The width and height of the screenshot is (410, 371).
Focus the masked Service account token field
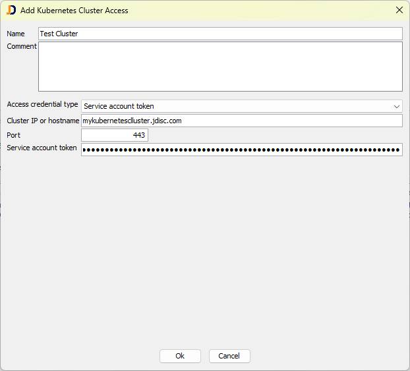[241, 150]
